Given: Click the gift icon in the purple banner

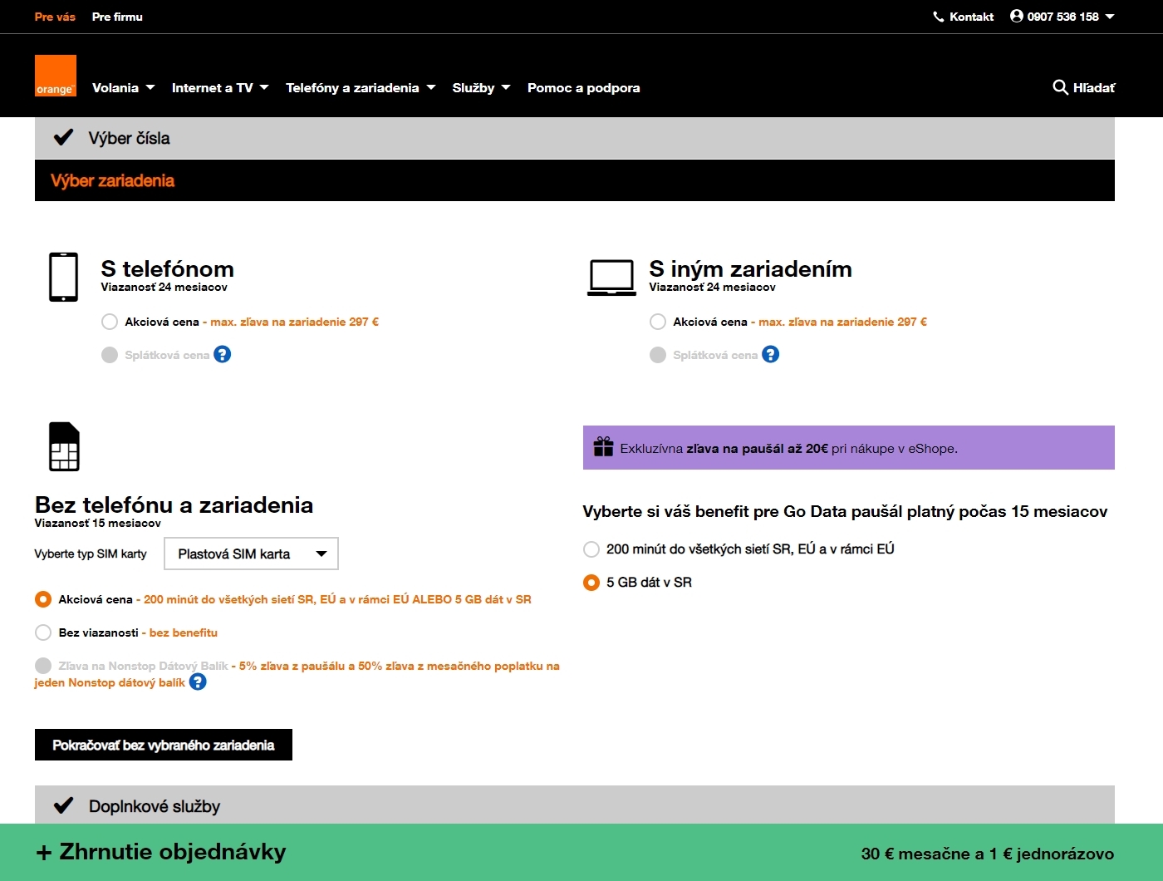Looking at the screenshot, I should point(603,447).
